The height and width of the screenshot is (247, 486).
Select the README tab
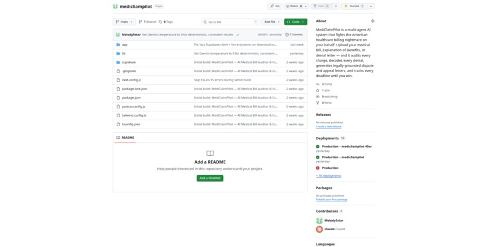point(125,138)
